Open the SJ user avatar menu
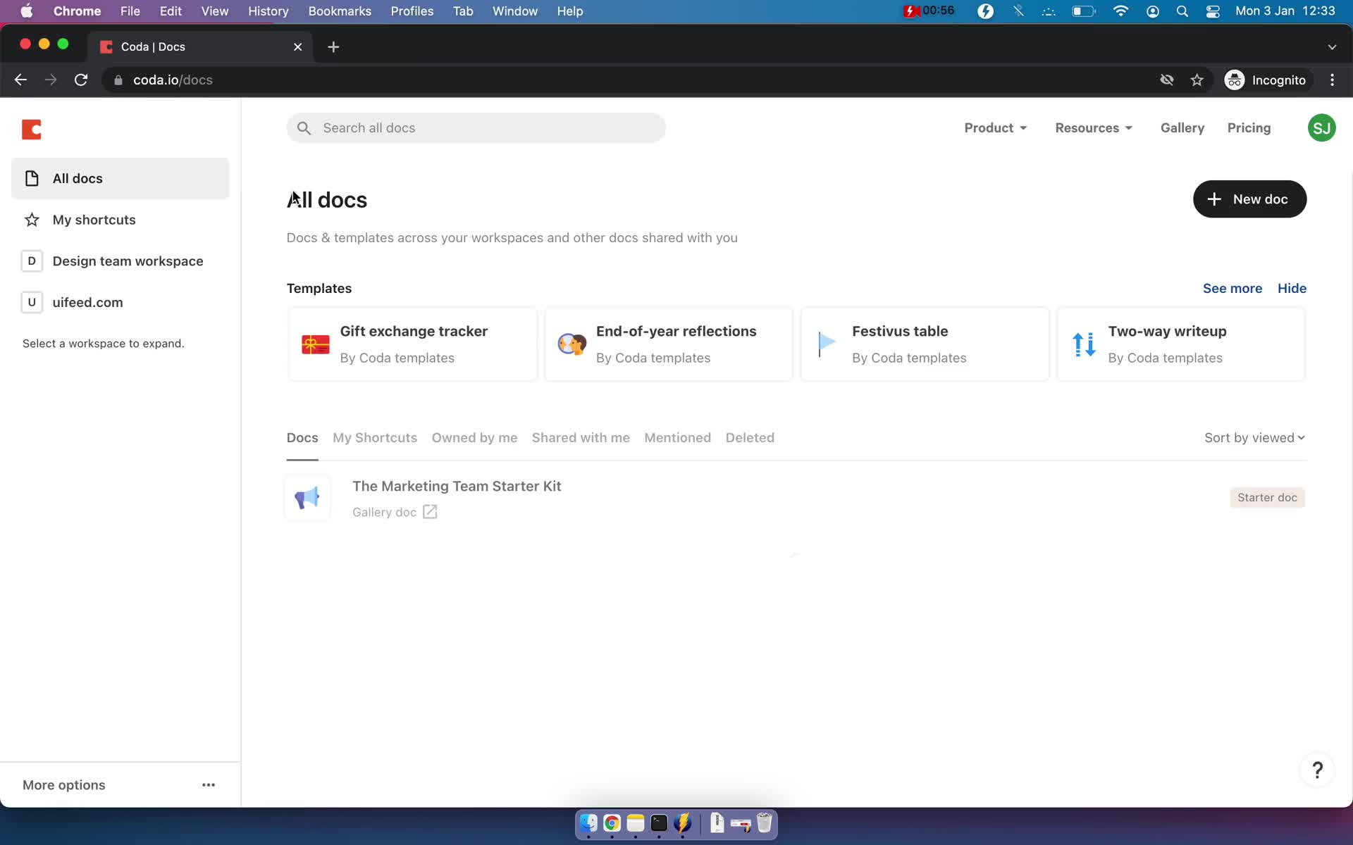 point(1321,128)
